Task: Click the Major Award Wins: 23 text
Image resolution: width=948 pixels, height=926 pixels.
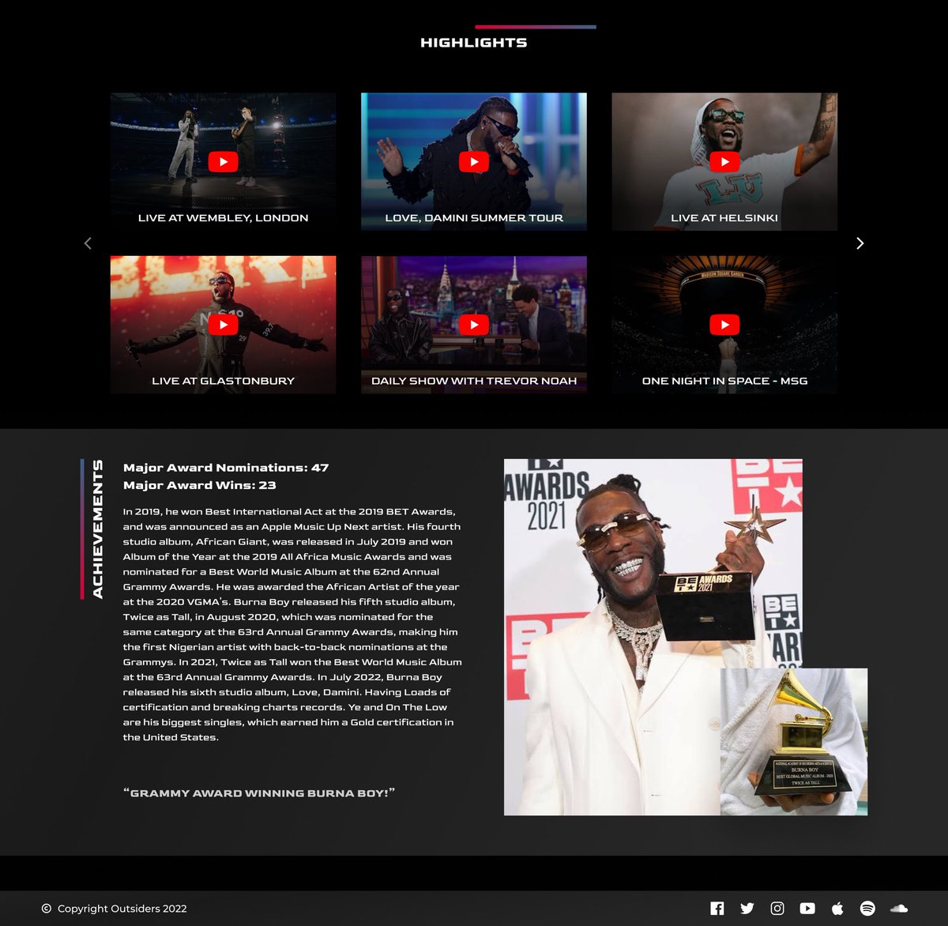Action: 200,485
